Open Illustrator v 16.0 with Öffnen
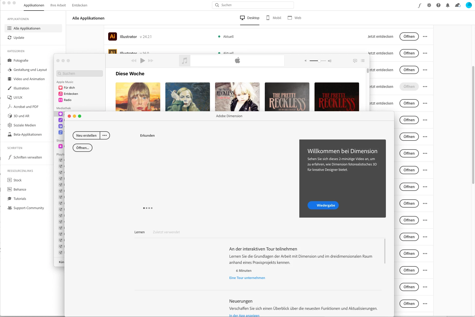The image size is (475, 317). point(409,53)
